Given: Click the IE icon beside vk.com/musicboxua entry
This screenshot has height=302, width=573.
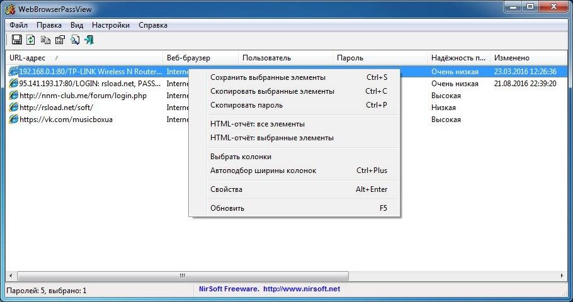Looking at the screenshot, I should tap(13, 120).
